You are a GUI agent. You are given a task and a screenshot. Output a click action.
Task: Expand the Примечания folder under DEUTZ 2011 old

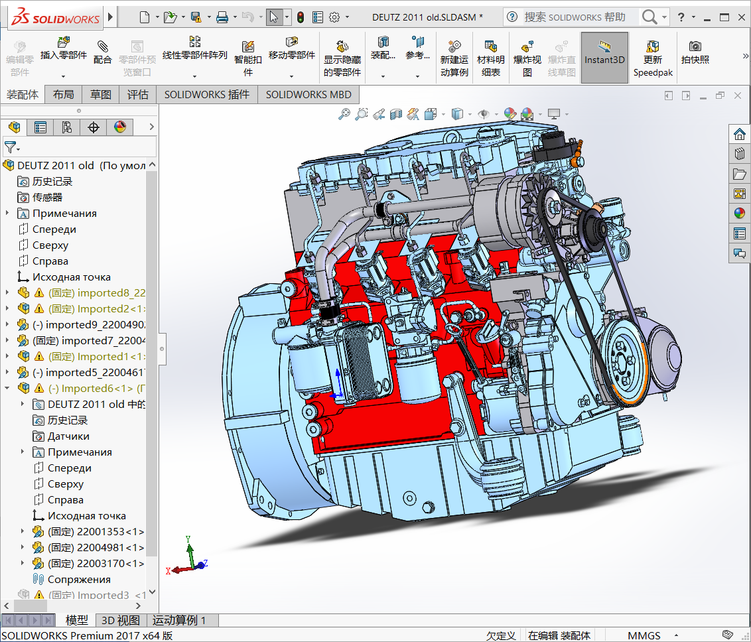[7, 213]
